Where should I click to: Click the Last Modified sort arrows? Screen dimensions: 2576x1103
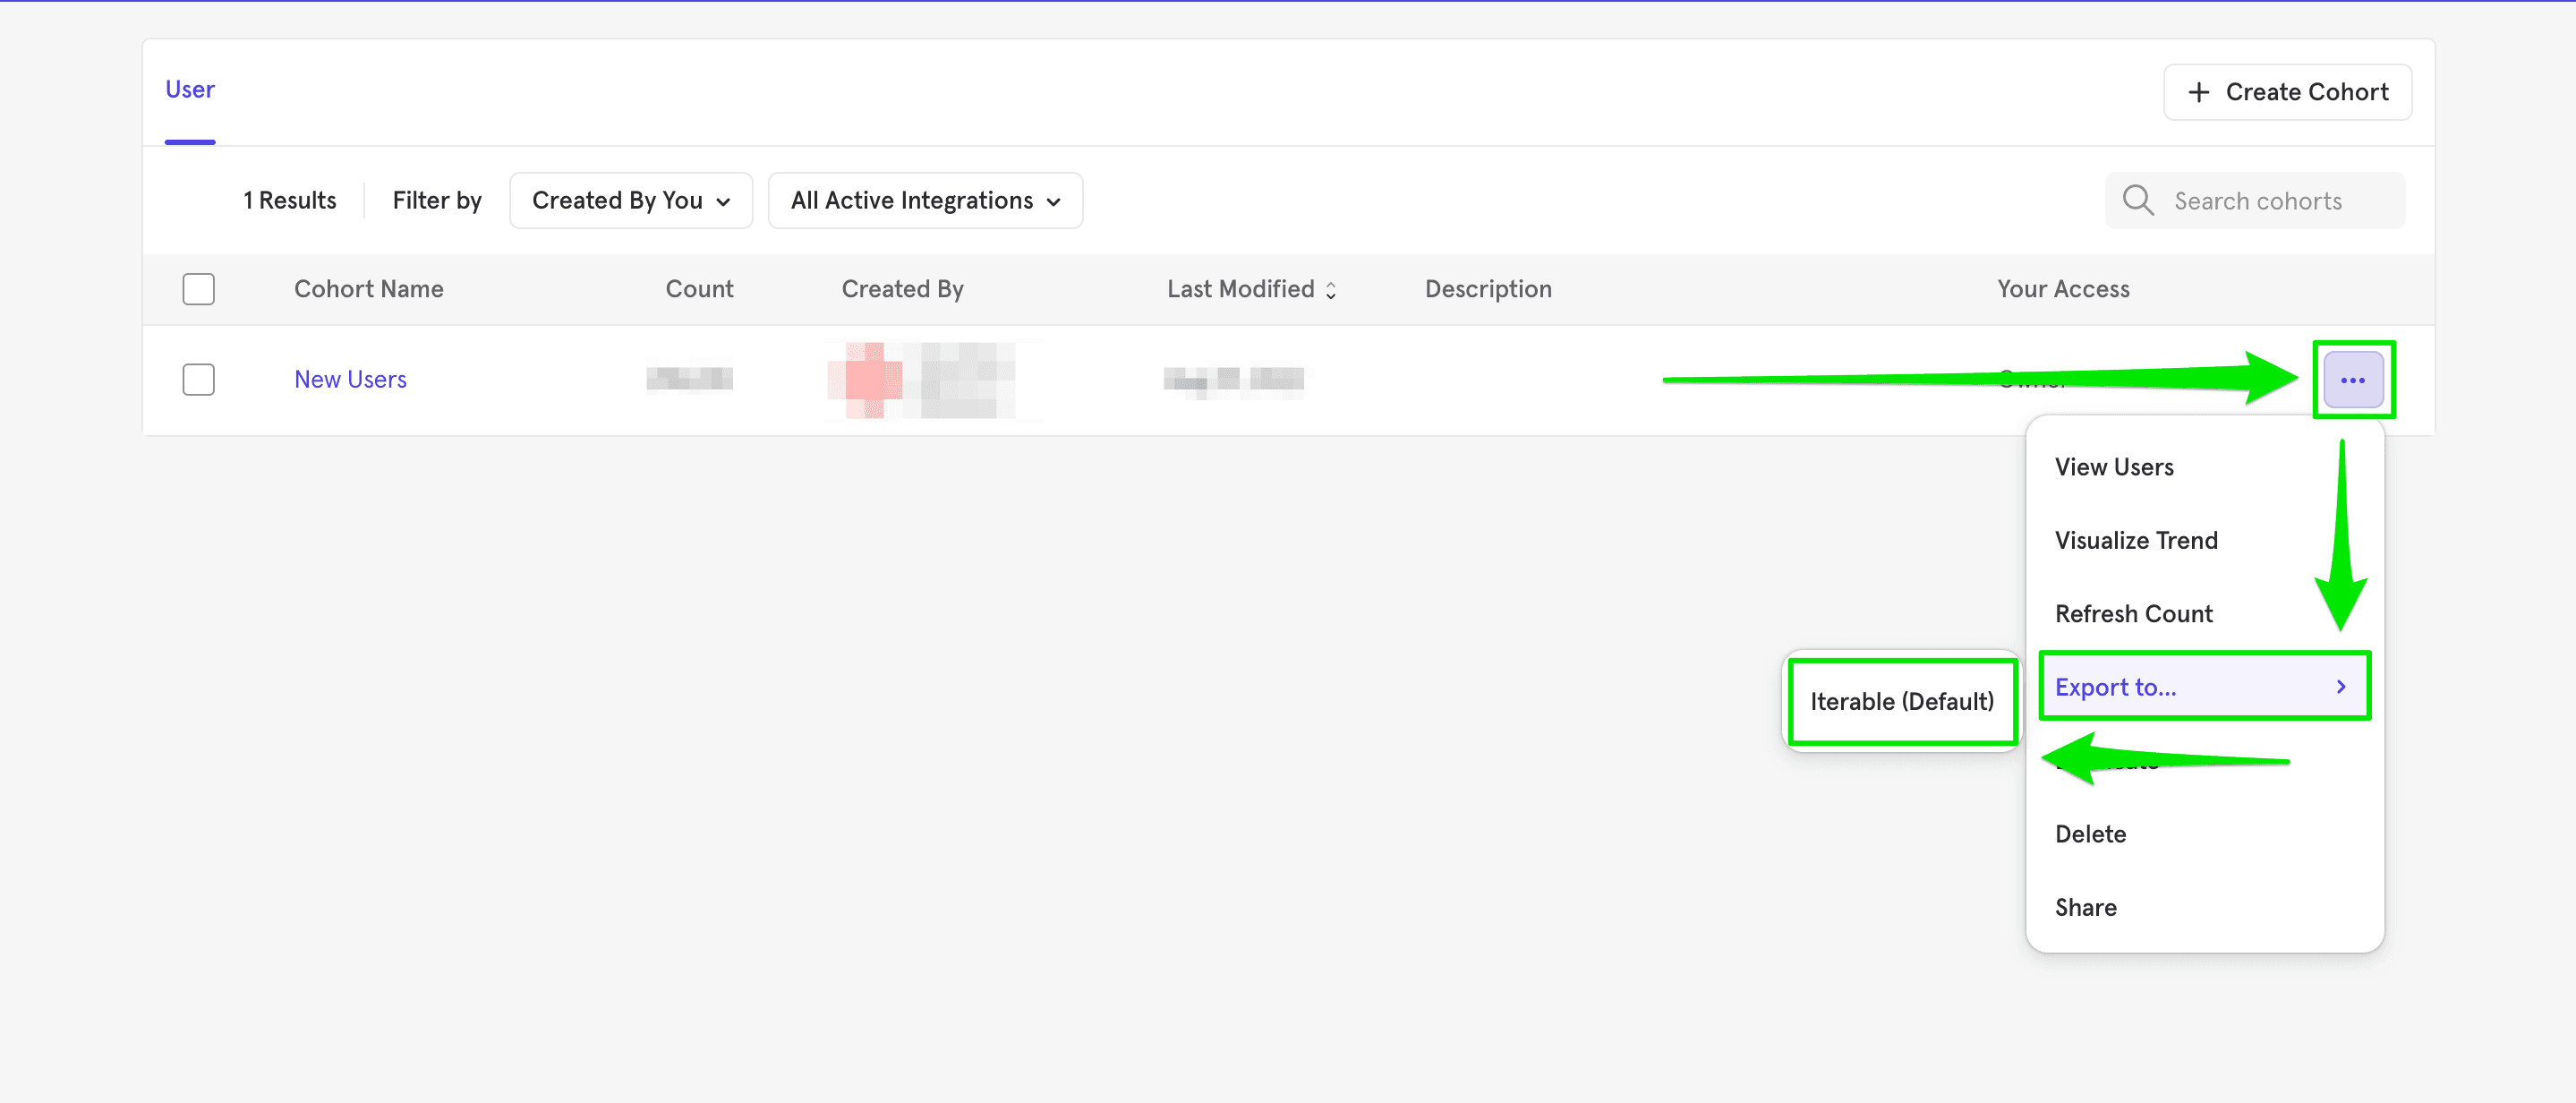tap(1331, 290)
